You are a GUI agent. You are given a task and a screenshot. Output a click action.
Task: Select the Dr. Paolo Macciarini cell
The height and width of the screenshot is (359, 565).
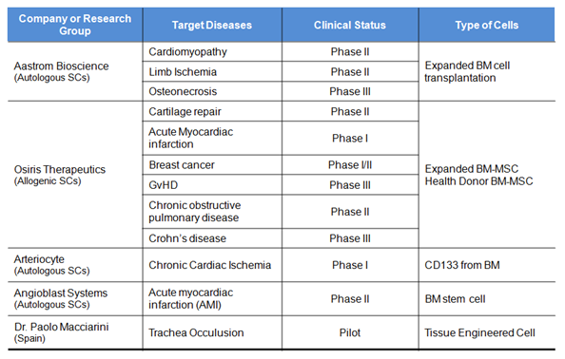(75, 332)
